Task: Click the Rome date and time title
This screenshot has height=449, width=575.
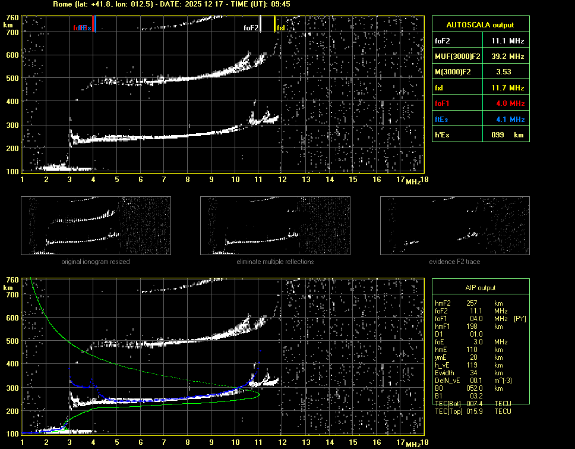Action: click(171, 4)
